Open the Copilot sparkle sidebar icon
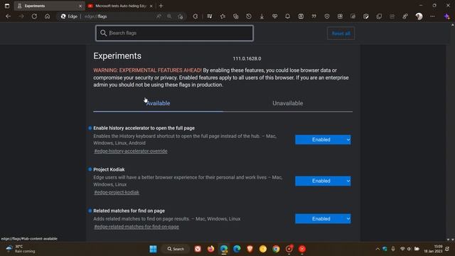The height and width of the screenshot is (256, 455). click(447, 16)
